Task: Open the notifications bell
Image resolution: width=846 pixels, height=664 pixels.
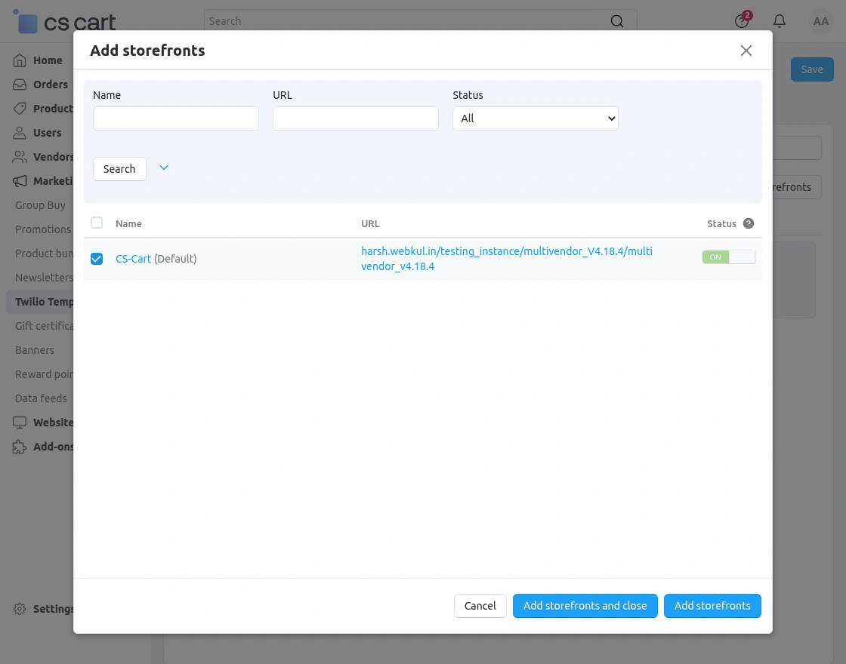Action: point(780,21)
